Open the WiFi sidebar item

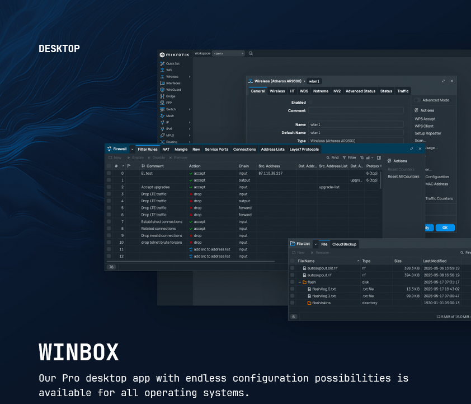[x=166, y=70]
